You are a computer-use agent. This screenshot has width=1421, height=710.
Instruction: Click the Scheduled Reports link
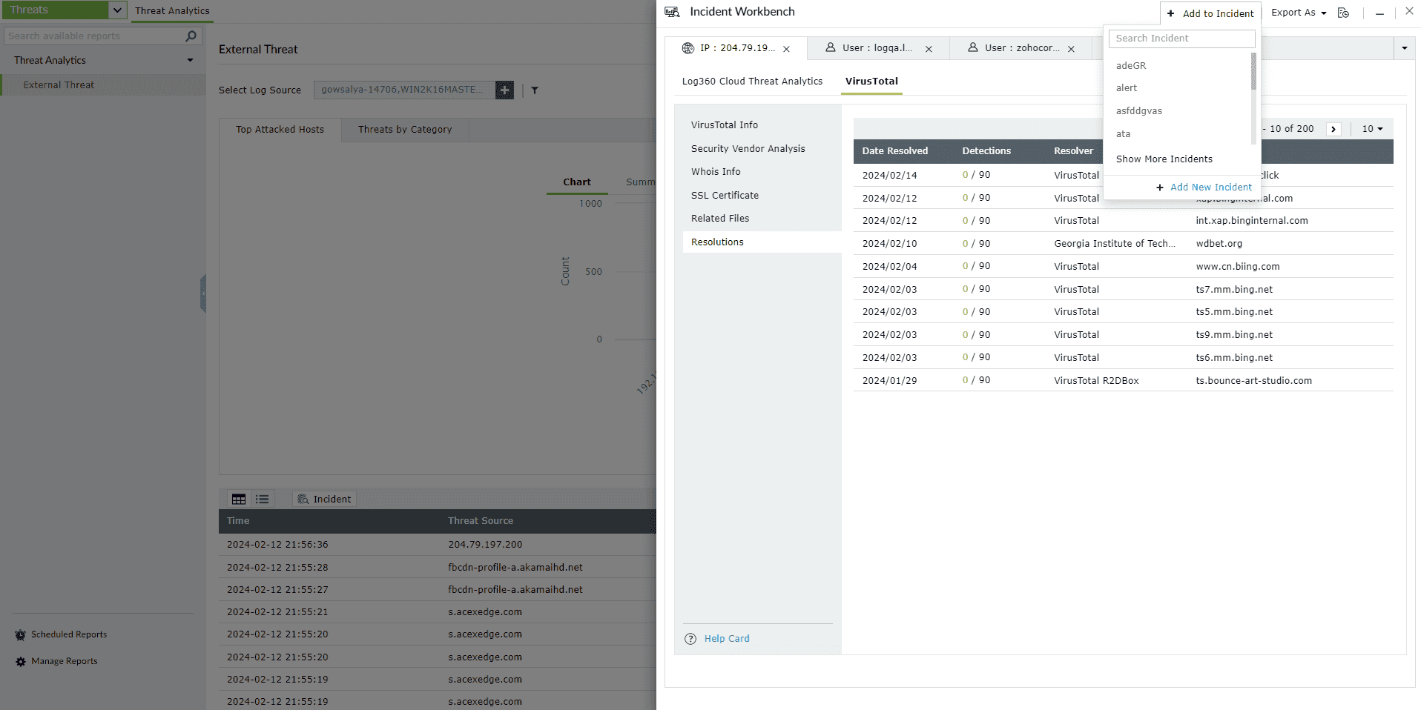tap(69, 634)
